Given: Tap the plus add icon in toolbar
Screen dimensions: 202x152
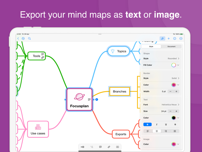Looking at the screenshot, I should (x=169, y=39).
